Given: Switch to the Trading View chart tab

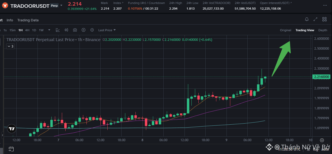Looking at the screenshot, I should [x=305, y=30].
